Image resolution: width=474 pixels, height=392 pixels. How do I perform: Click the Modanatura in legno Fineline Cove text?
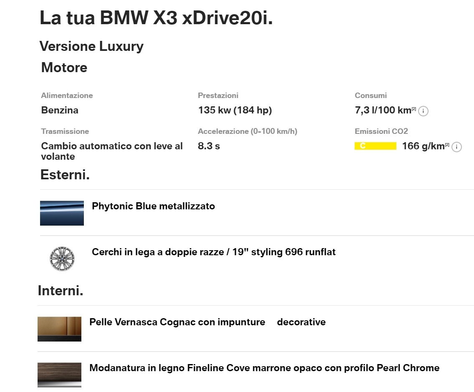tap(264, 368)
